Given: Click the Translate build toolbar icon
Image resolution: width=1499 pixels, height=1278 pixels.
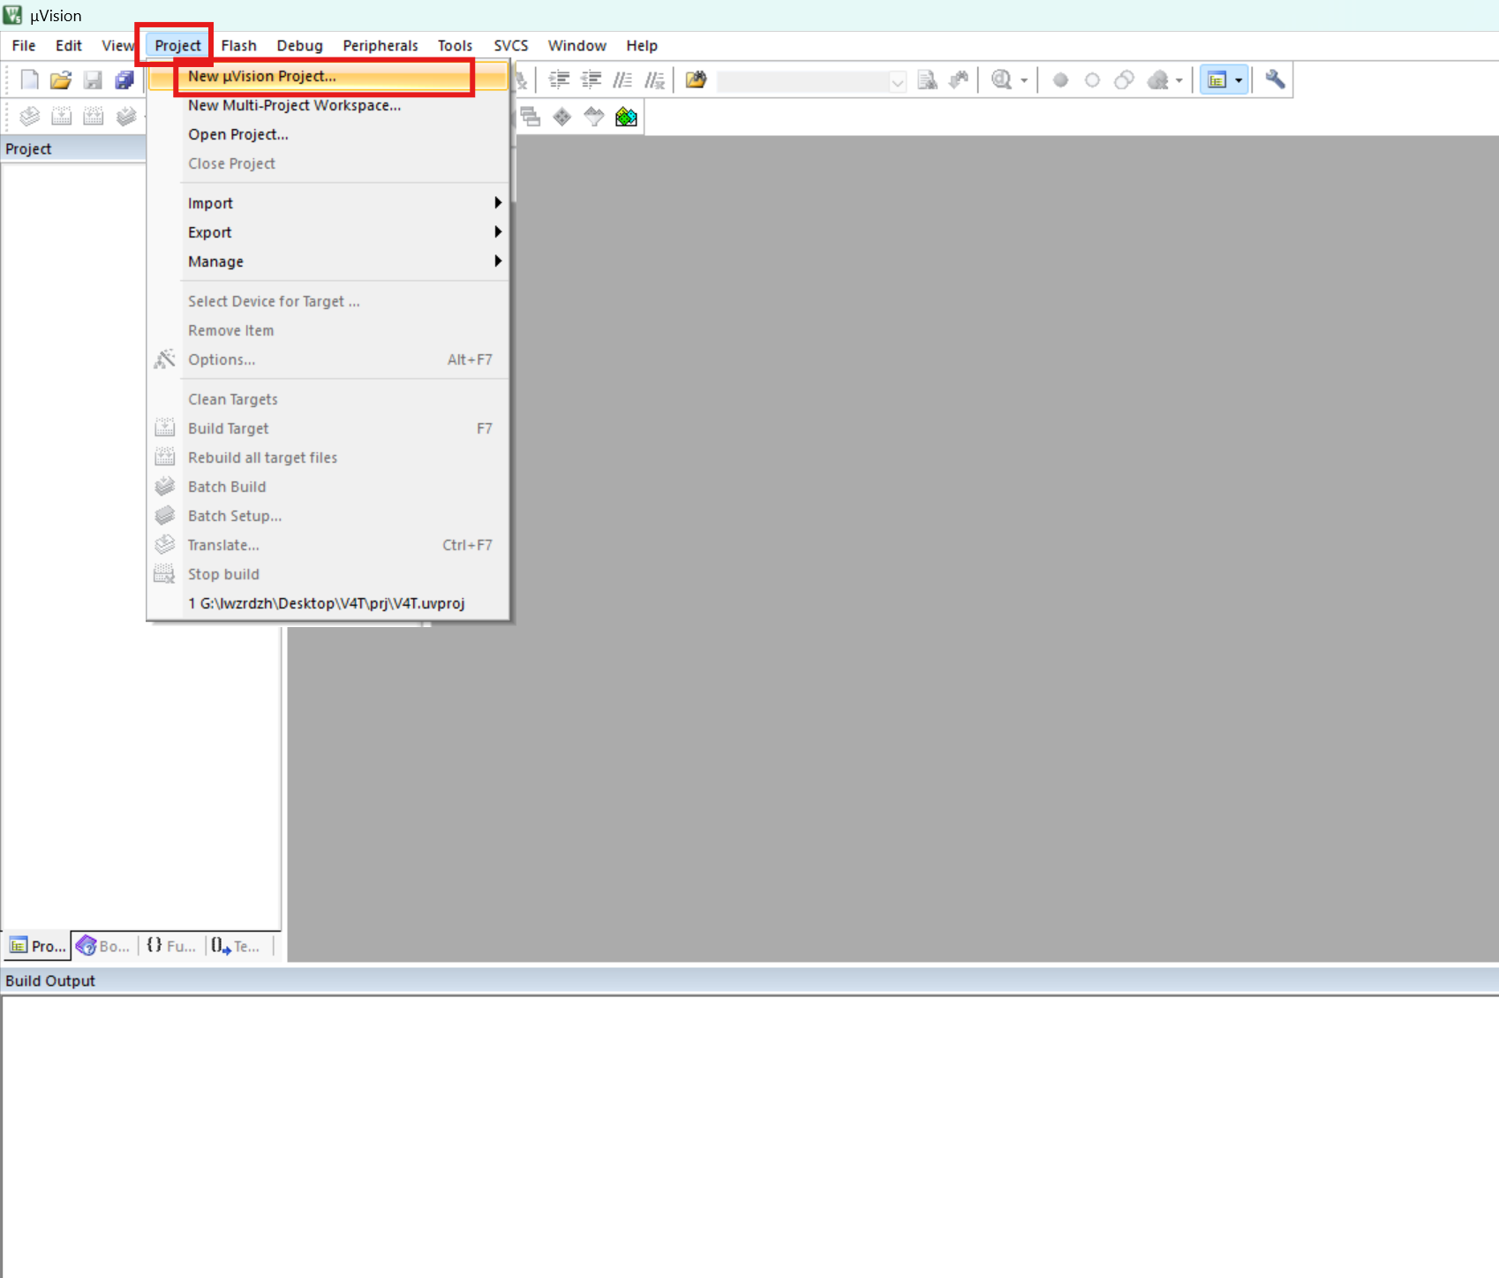Looking at the screenshot, I should [30, 117].
